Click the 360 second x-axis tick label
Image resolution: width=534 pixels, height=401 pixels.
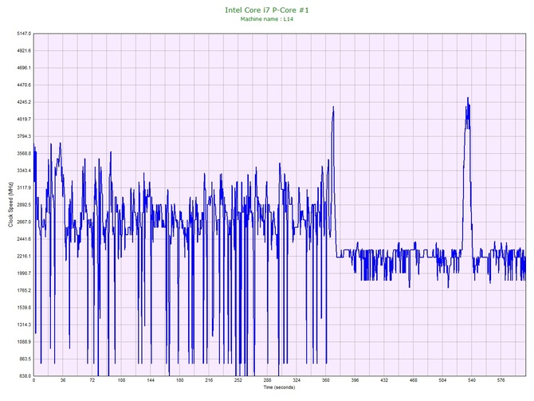[x=326, y=380]
